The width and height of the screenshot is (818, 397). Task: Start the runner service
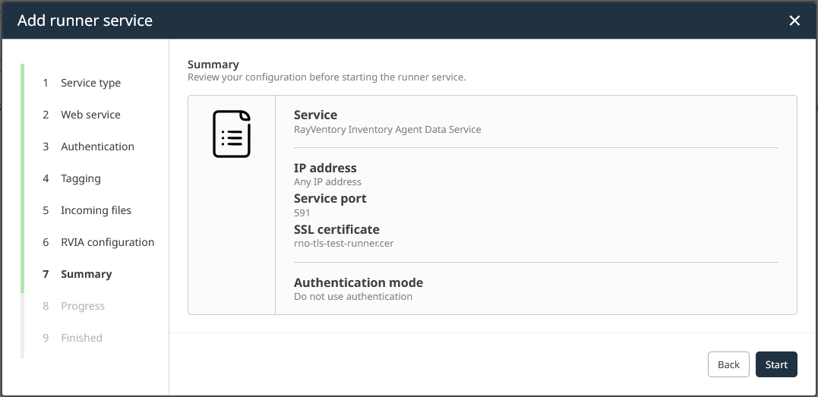click(x=775, y=364)
